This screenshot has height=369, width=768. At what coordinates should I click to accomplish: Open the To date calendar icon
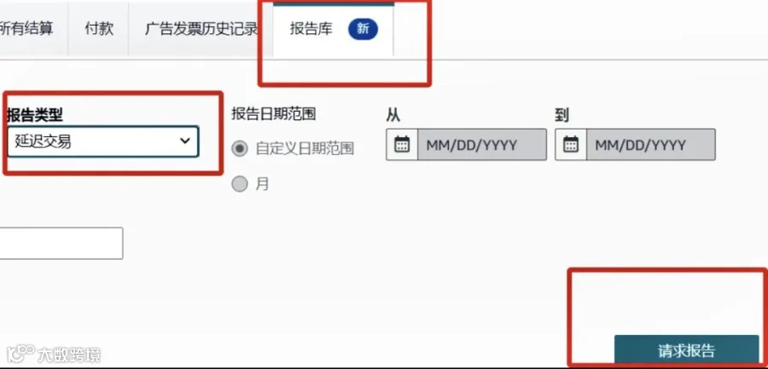point(571,145)
